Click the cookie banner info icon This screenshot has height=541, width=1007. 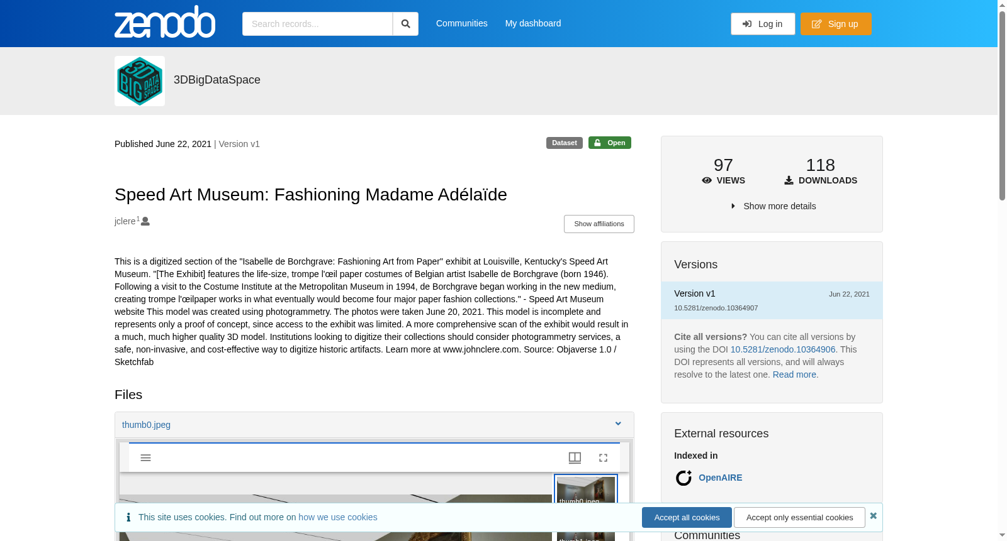tap(128, 517)
